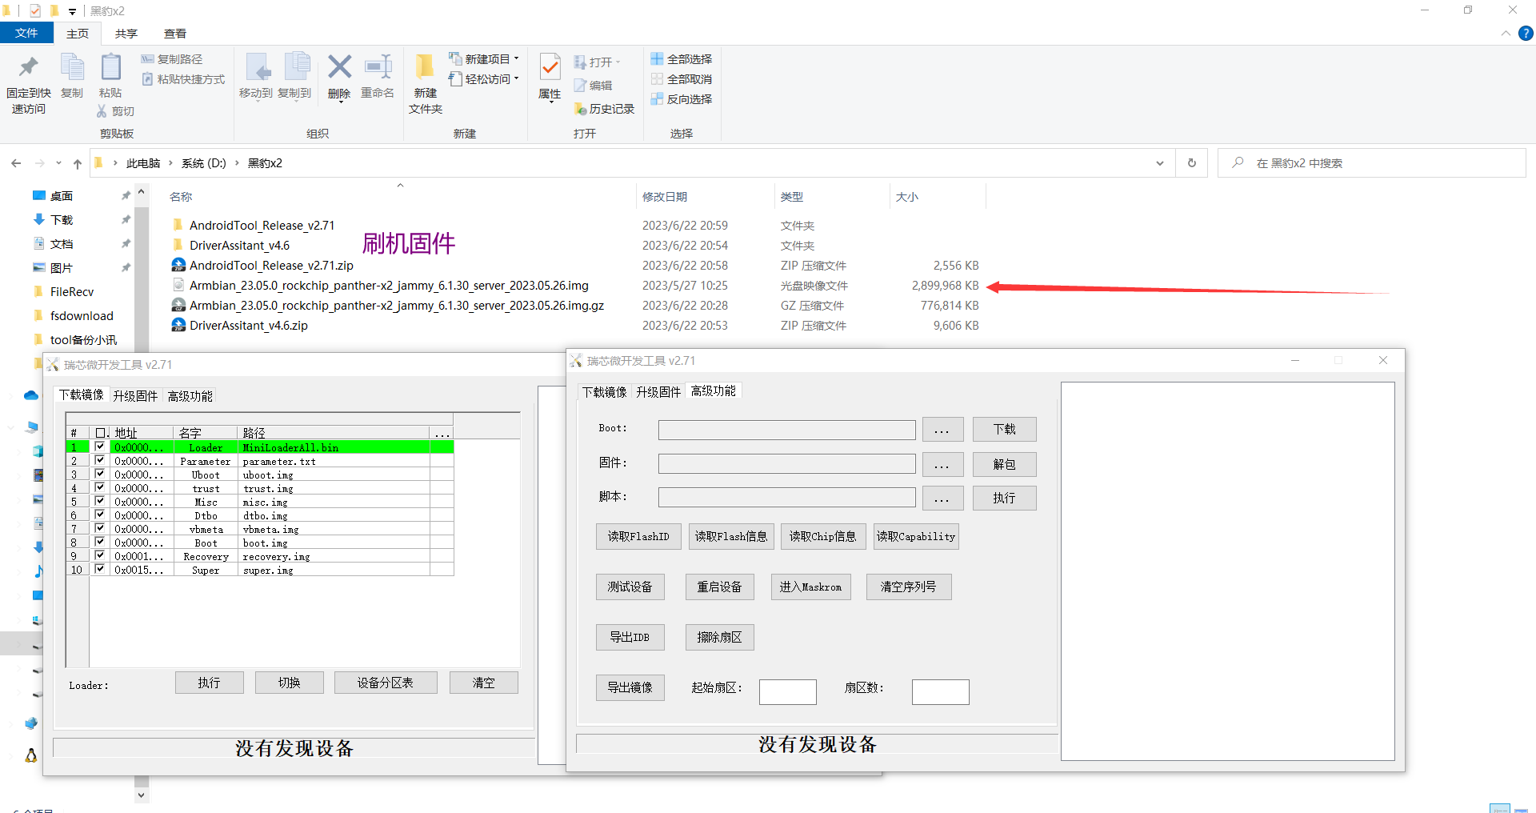Screen dimensions: 1536x813
Task: Expand the 系统 (D:) breadcrumb chevron
Action: click(237, 163)
